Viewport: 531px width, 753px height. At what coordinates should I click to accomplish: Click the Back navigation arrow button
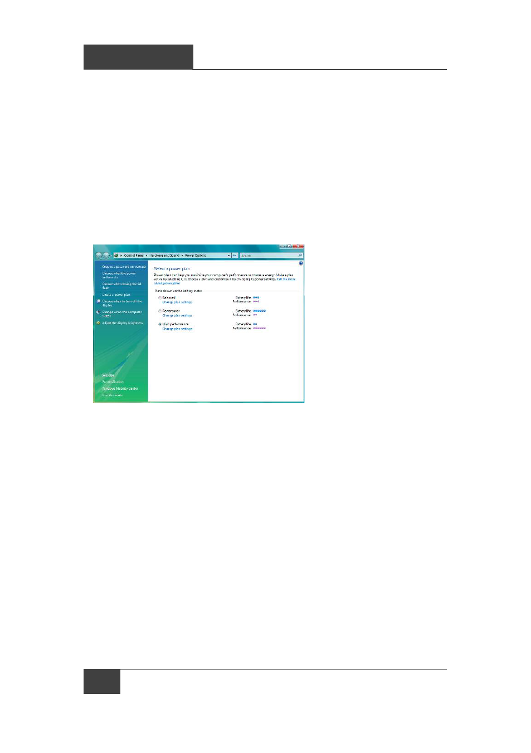pos(99,256)
